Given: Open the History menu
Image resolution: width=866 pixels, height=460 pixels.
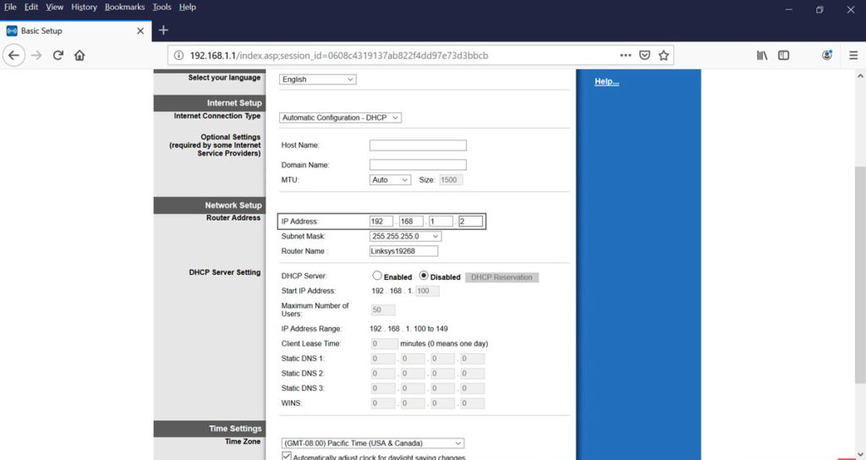Looking at the screenshot, I should (x=84, y=7).
